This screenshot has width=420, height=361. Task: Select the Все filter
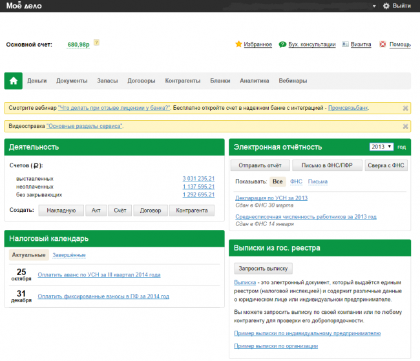(278, 181)
